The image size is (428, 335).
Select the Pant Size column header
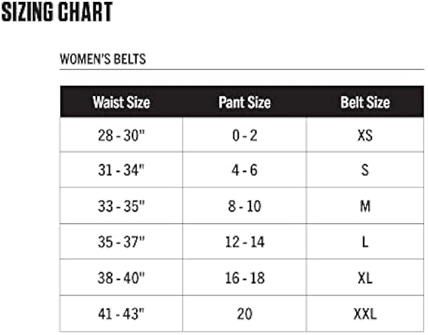click(245, 102)
